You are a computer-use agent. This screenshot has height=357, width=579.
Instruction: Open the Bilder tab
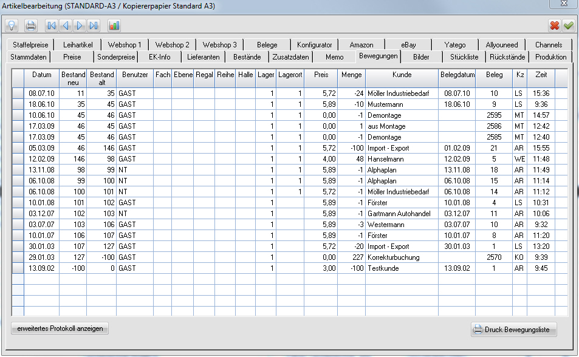(421, 57)
